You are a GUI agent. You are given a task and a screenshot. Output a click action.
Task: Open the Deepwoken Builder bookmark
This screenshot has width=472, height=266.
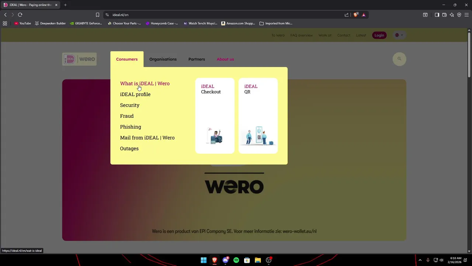(x=50, y=23)
